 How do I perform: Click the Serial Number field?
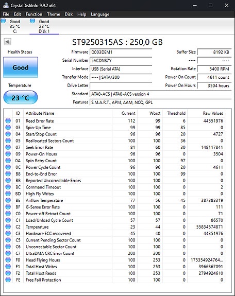point(121,60)
